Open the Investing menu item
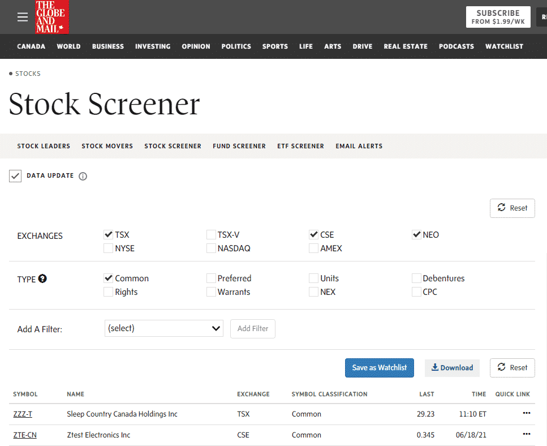Screen dimensions: 547x446 click(x=153, y=46)
